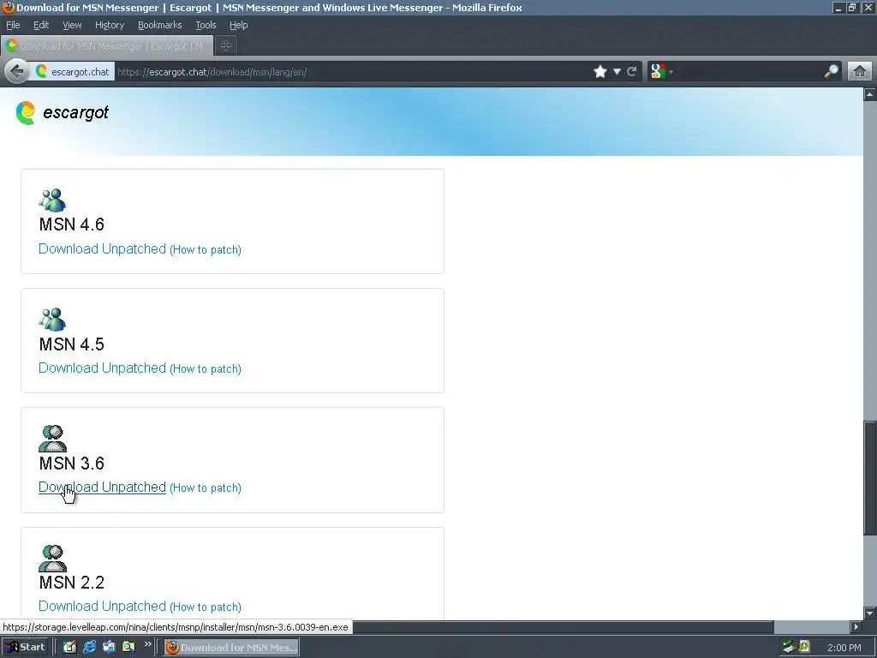Download Unpatched MSN 3.6
Screen dimensions: 877x658
tap(103, 488)
